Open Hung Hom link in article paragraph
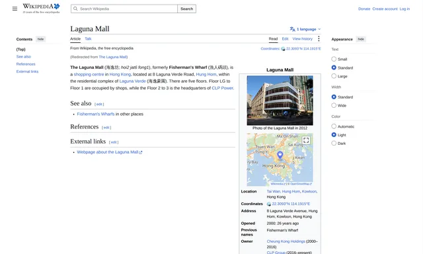Screen dimensions: 423x254 point(206,74)
